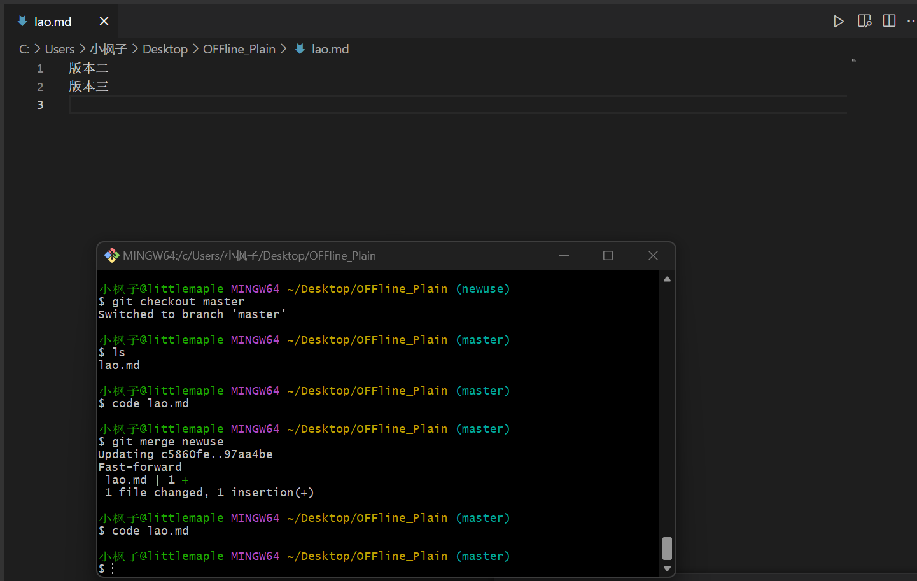917x581 pixels.
Task: Open Markdown preview to the side
Action: [864, 22]
